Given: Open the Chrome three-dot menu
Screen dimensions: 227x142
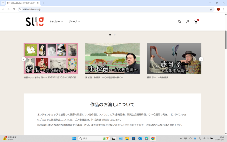Looking at the screenshot, I should coord(224,9).
